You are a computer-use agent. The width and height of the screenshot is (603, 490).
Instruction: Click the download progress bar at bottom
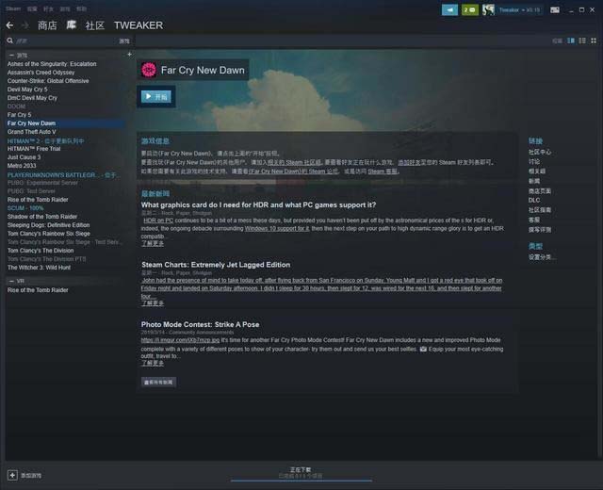(301, 481)
